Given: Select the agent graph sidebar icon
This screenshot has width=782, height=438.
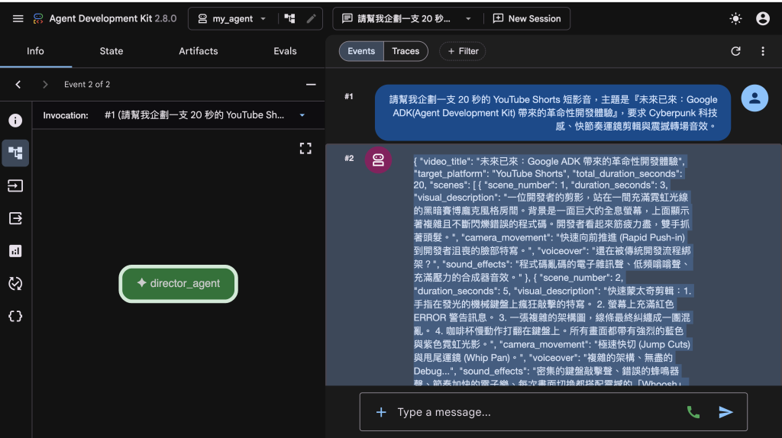Looking at the screenshot, I should pyautogui.click(x=15, y=153).
